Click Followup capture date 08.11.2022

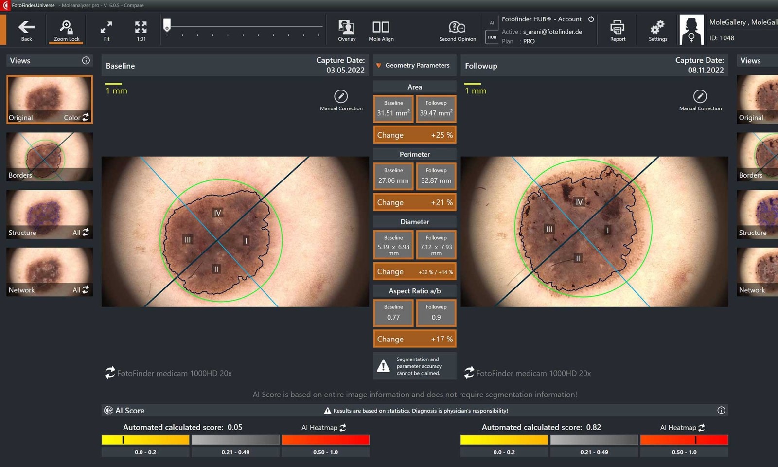click(x=706, y=70)
